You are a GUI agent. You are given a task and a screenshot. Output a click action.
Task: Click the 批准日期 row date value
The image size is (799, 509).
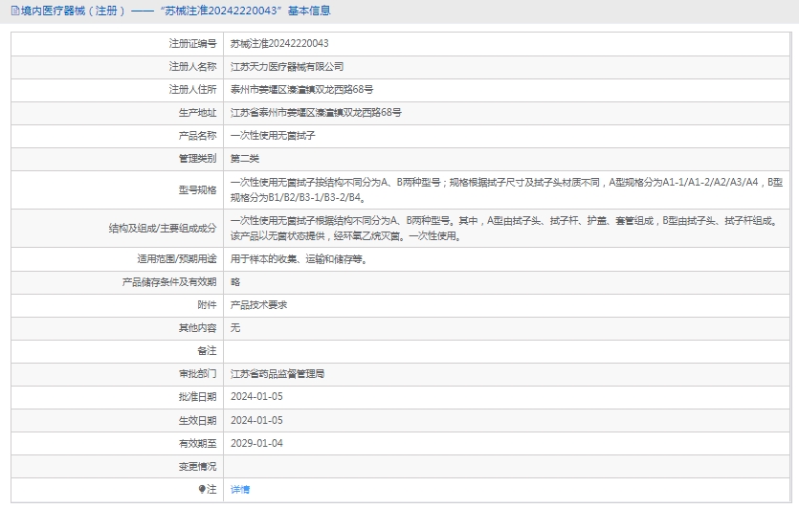[256, 397]
